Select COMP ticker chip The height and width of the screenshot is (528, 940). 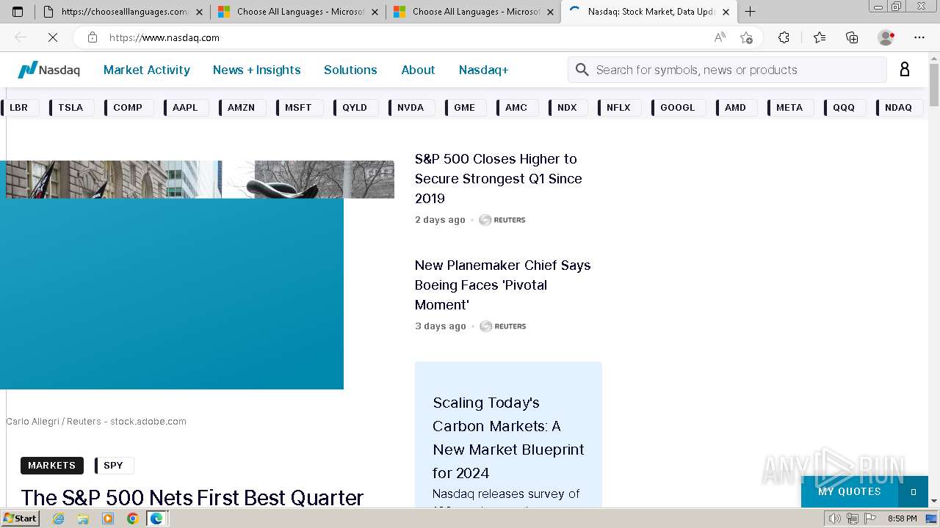pyautogui.click(x=129, y=107)
